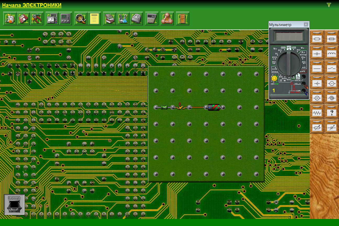Select the 1k0 resistor on the board
The width and height of the screenshot is (339, 226).
[x=164, y=107]
